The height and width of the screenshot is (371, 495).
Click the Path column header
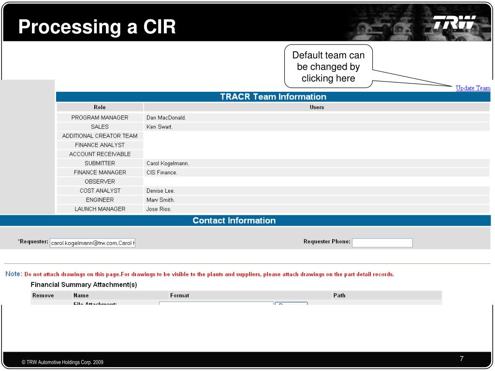(x=339, y=296)
